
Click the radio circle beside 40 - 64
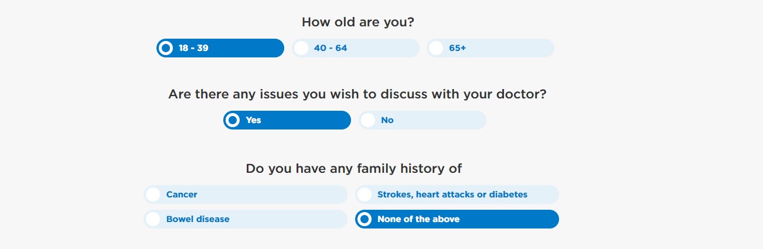tap(301, 48)
